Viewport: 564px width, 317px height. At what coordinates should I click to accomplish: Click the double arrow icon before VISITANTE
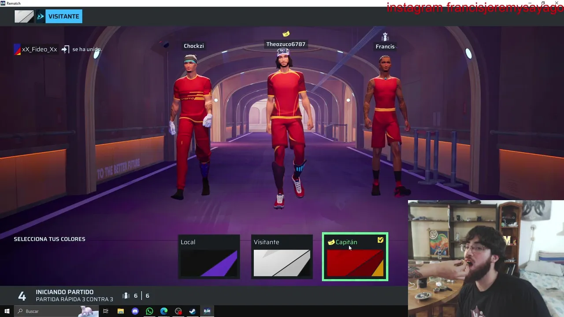[x=41, y=16]
